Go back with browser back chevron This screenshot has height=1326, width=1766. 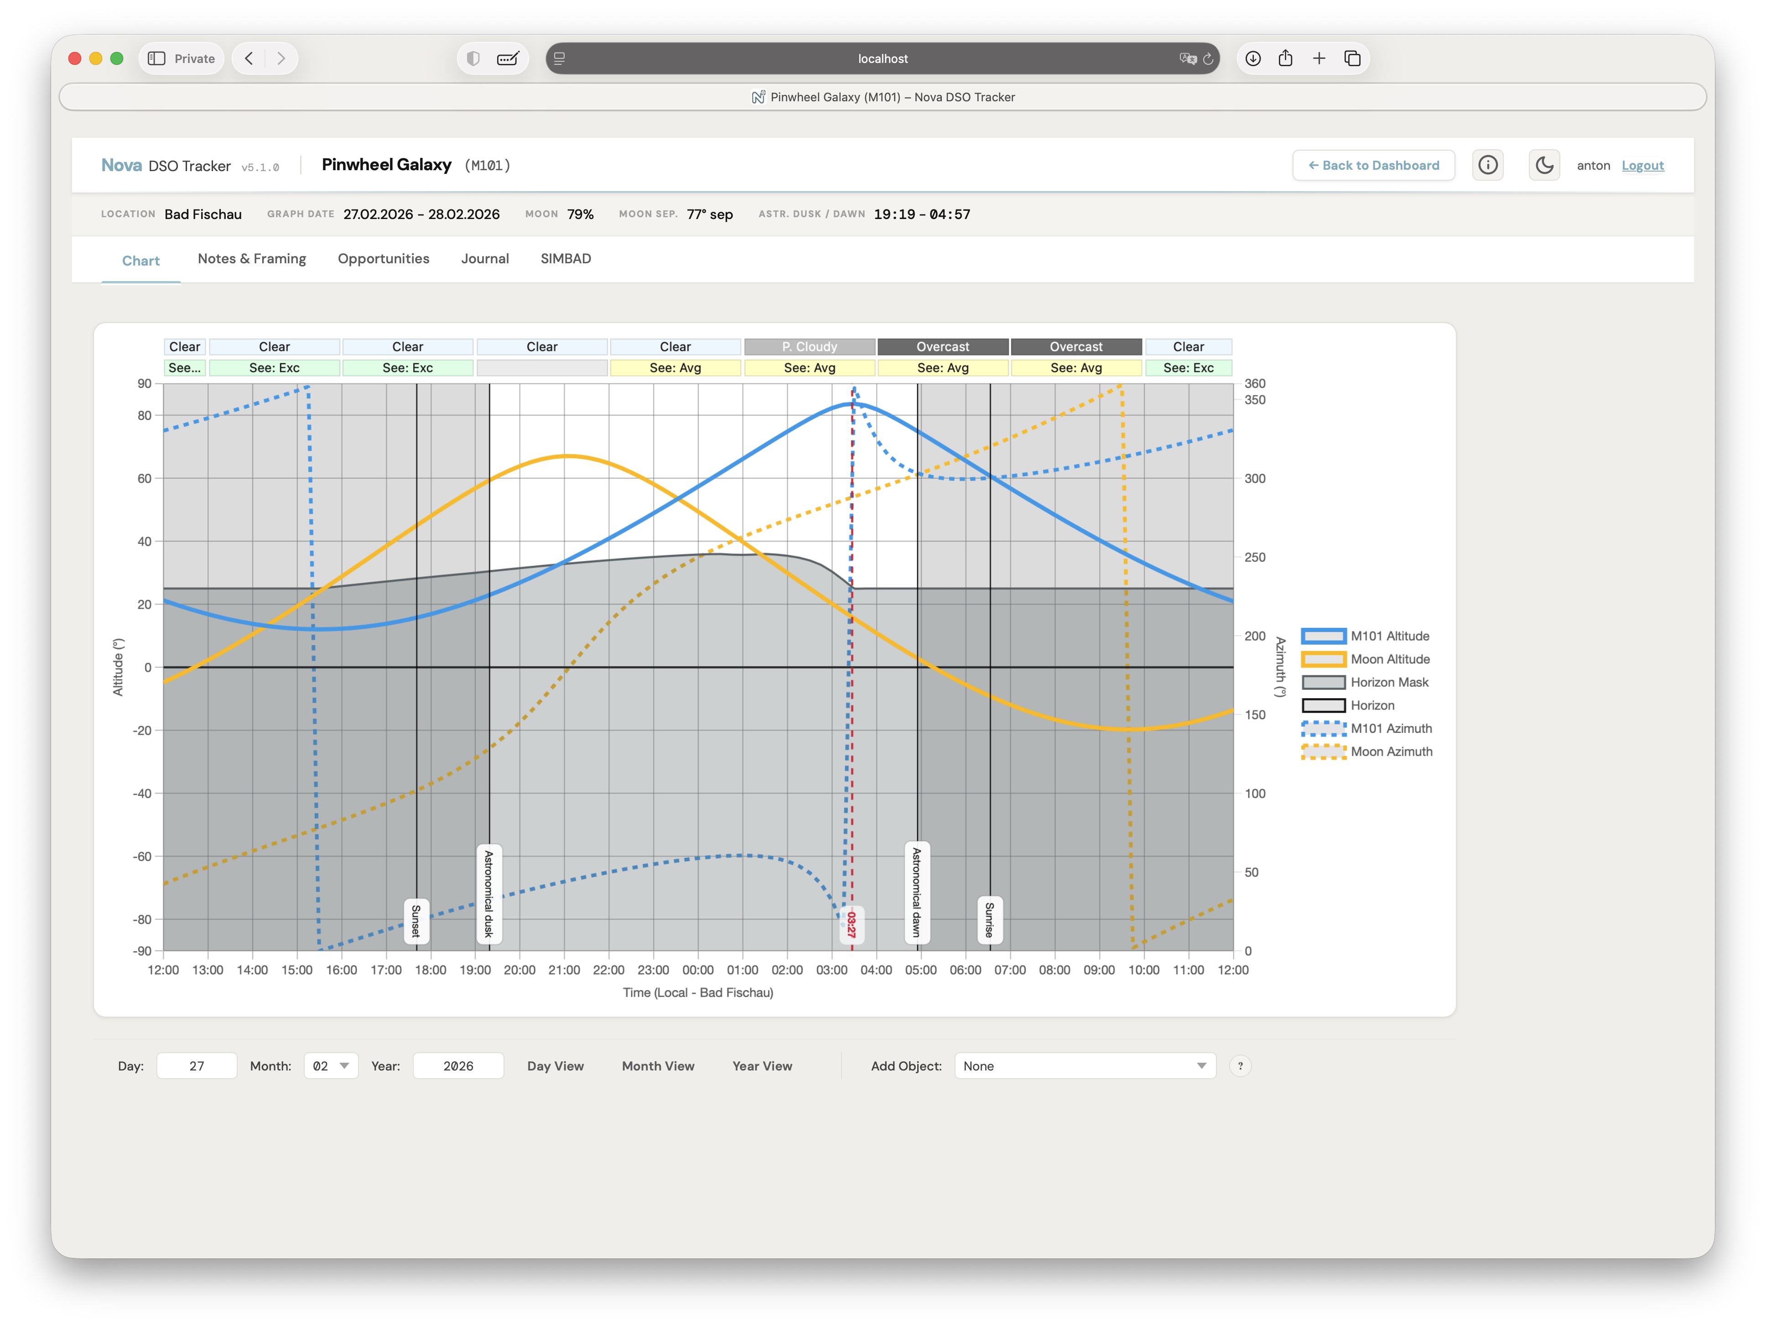249,58
